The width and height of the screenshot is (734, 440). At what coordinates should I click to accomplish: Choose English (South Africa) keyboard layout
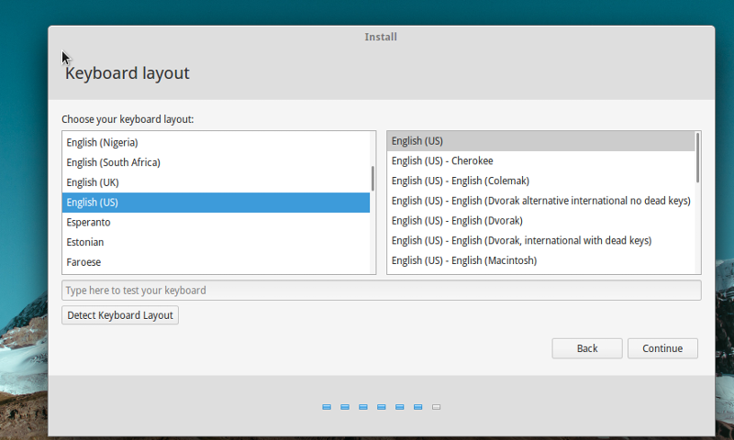tap(216, 163)
